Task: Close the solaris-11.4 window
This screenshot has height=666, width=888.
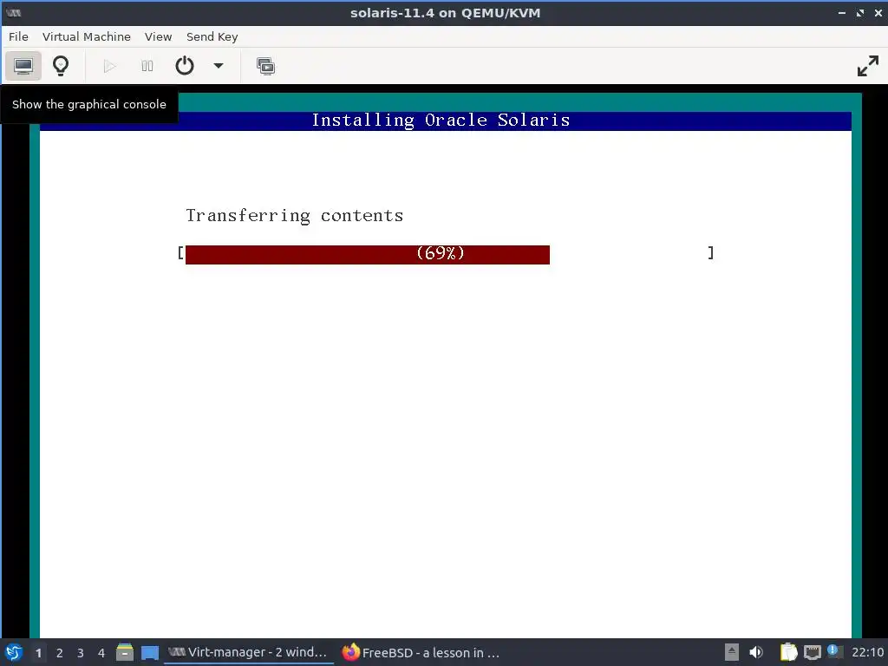Action: [x=878, y=13]
